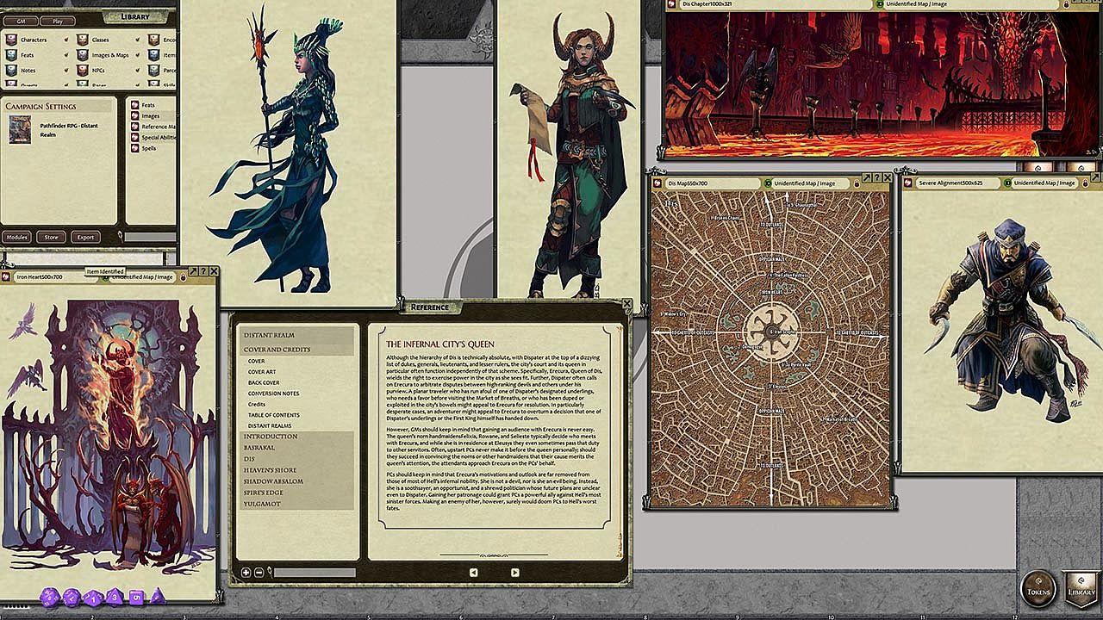Click the Dis Map550x700 name field

713,183
